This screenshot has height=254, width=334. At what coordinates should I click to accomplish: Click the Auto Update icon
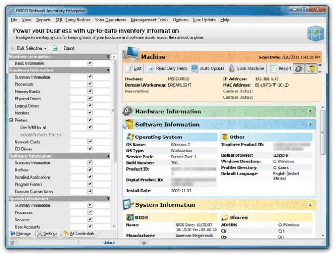[195, 68]
